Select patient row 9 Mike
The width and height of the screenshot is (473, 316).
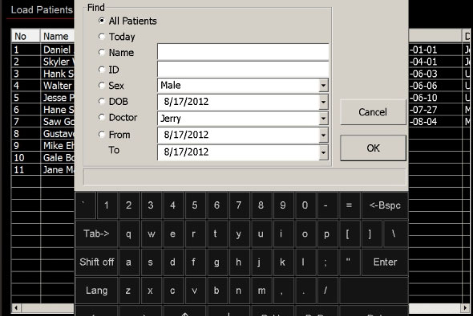[56, 145]
